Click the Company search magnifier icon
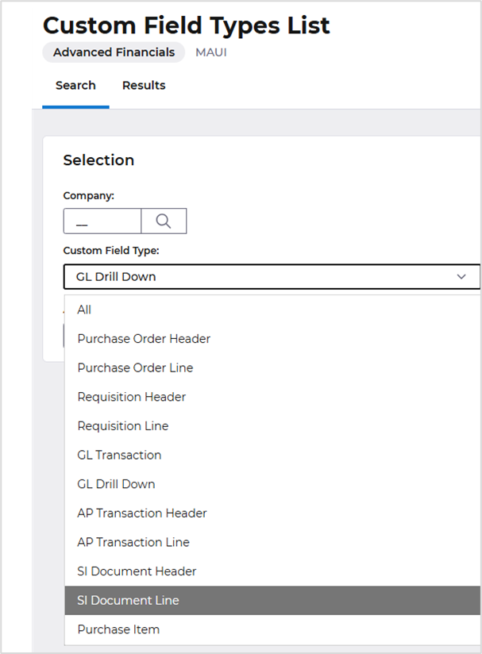Viewport: 482px width, 654px height. click(164, 221)
